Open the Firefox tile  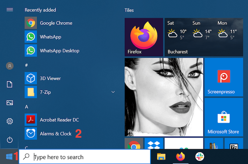pyautogui.click(x=144, y=37)
